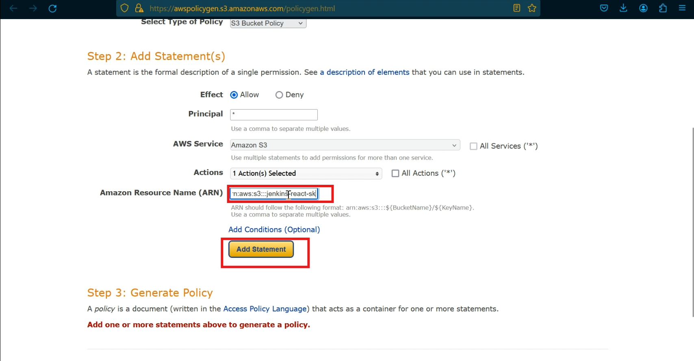Open the Add Conditions (Optional) link
Viewport: 694px width, 361px height.
[274, 229]
